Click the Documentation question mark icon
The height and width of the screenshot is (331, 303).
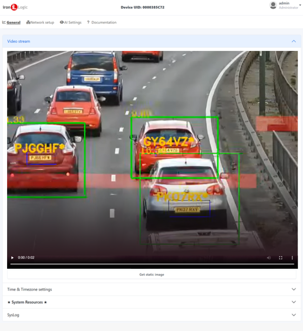[x=88, y=23]
